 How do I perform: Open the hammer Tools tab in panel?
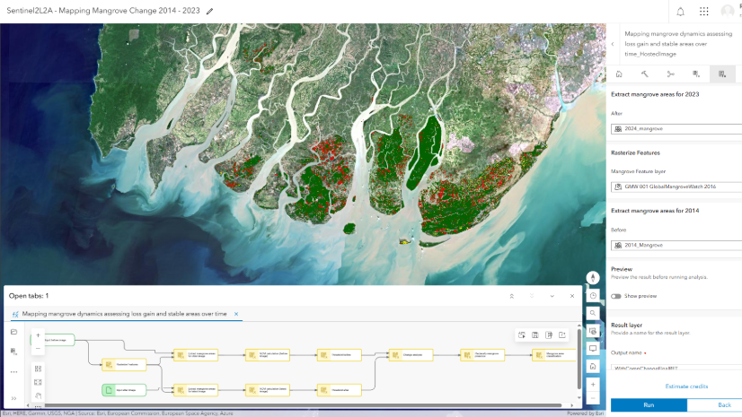(644, 74)
